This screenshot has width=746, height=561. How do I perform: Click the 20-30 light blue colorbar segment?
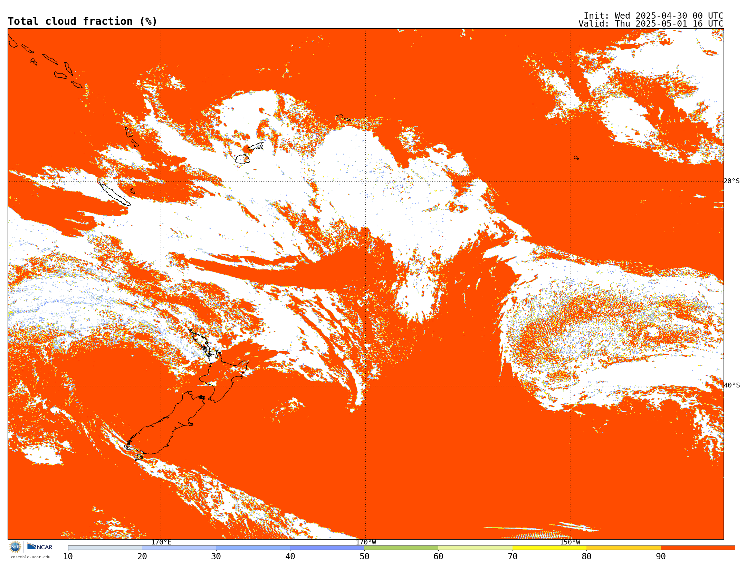(179, 548)
